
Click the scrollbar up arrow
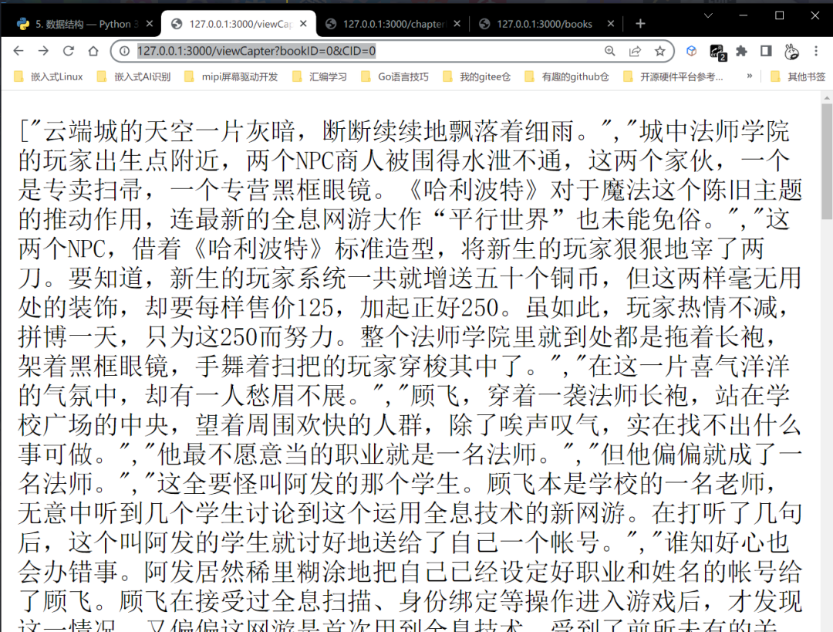coord(827,97)
